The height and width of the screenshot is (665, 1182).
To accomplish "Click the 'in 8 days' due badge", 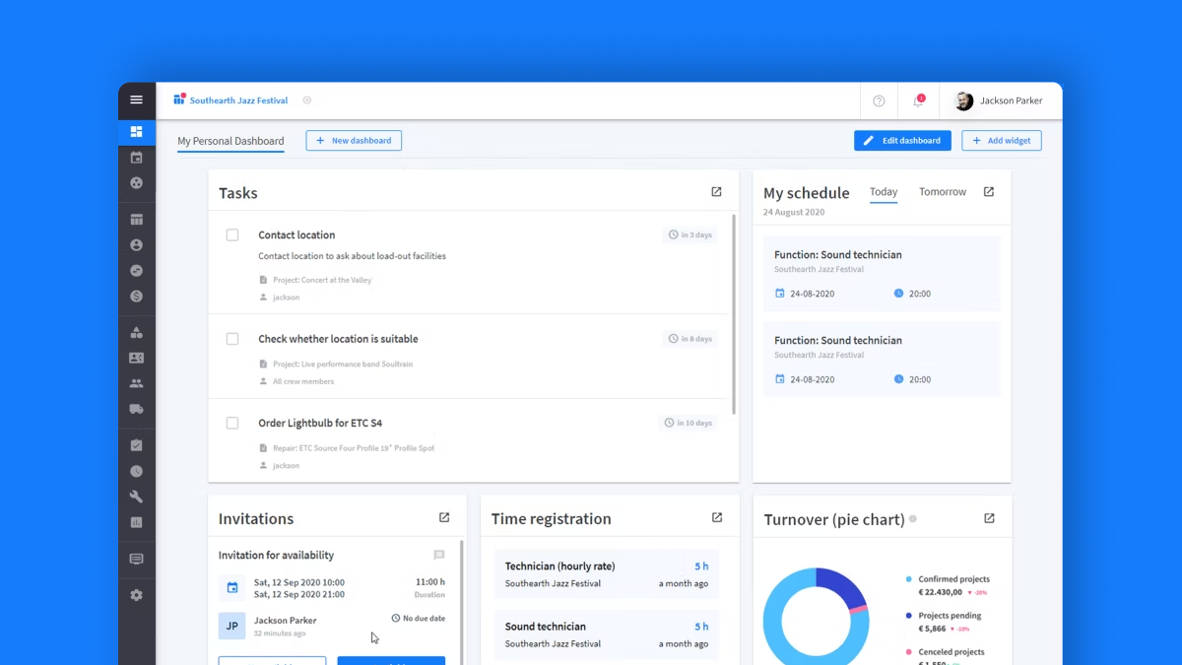I will [689, 339].
